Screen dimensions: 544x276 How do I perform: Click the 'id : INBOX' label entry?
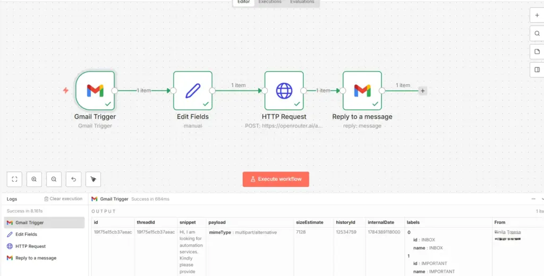[424, 240]
